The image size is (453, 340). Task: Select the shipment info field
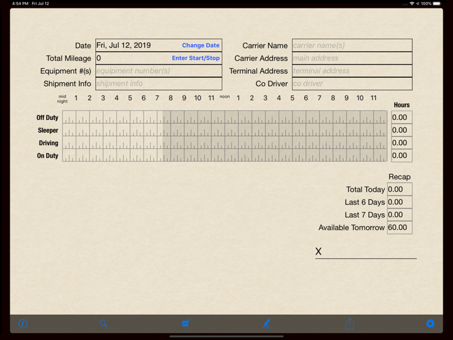pyautogui.click(x=159, y=84)
